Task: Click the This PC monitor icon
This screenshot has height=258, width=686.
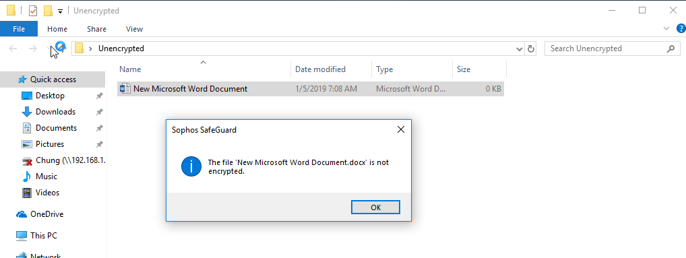Action: tap(22, 236)
